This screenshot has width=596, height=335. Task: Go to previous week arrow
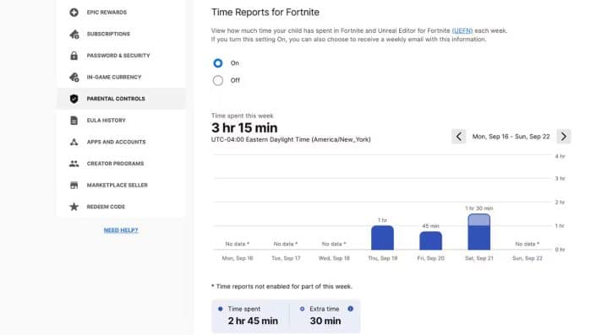pyautogui.click(x=459, y=137)
